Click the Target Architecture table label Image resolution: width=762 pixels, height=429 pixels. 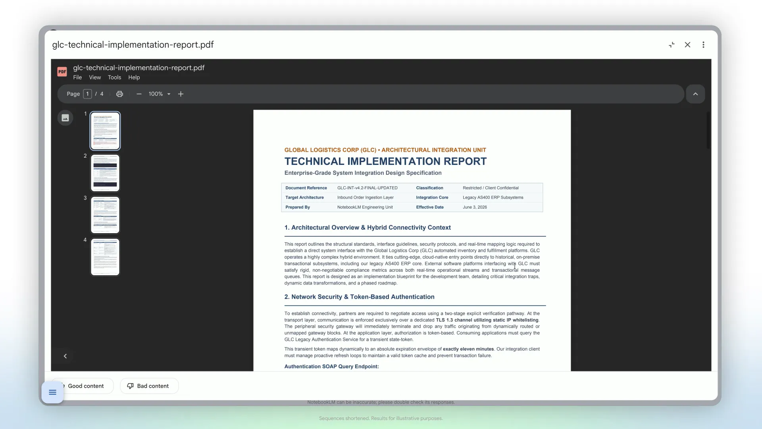[304, 197]
